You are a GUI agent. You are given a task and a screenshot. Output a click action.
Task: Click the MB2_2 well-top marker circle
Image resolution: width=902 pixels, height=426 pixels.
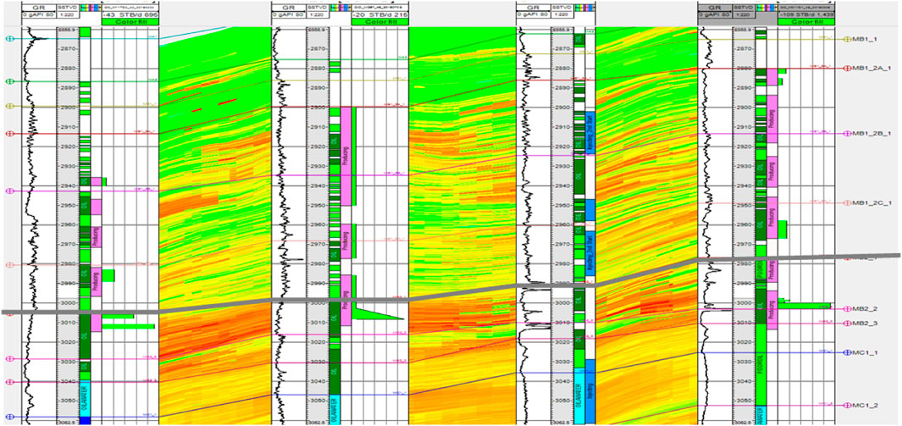click(847, 309)
